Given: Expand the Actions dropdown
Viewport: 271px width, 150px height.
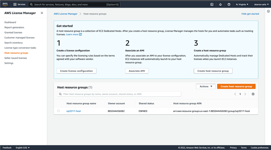Looking at the screenshot, I should [x=206, y=86].
